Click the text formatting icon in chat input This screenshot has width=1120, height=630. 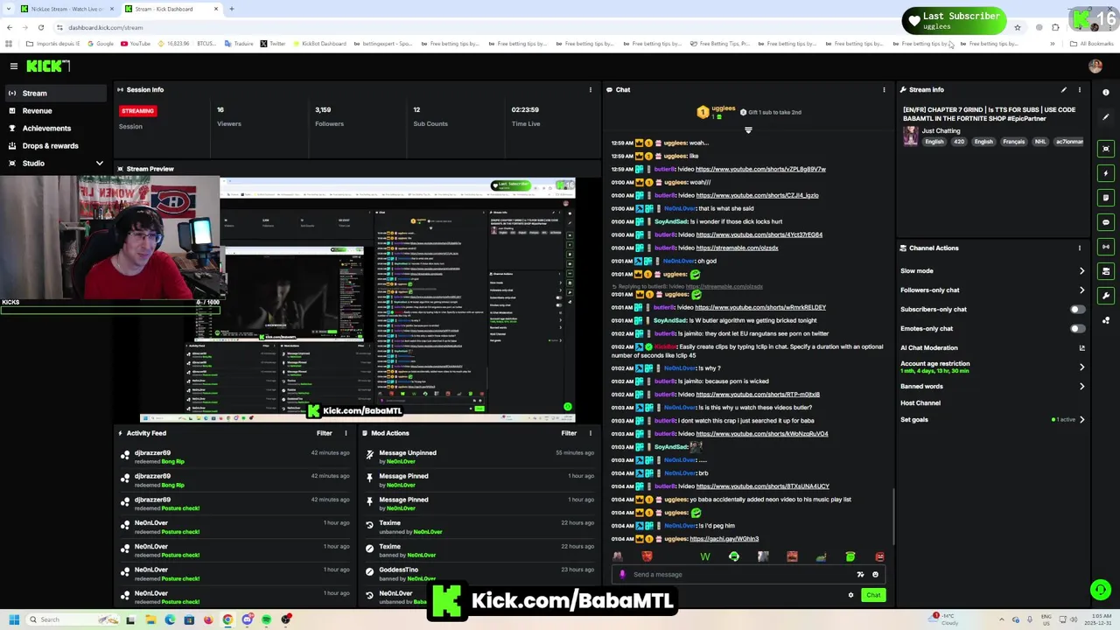point(860,574)
